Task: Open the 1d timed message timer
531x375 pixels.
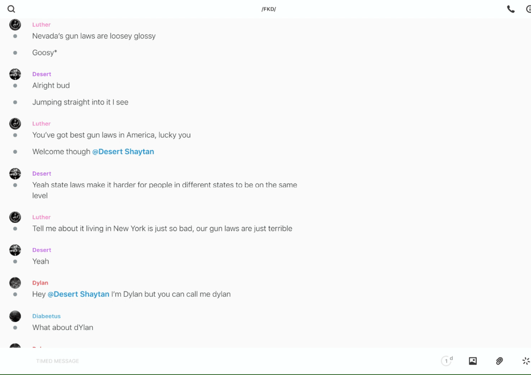Action: 447,361
